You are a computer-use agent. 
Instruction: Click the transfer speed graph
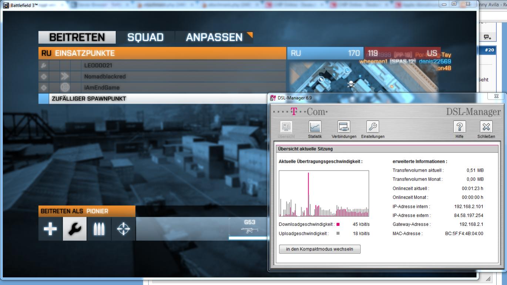(x=324, y=194)
